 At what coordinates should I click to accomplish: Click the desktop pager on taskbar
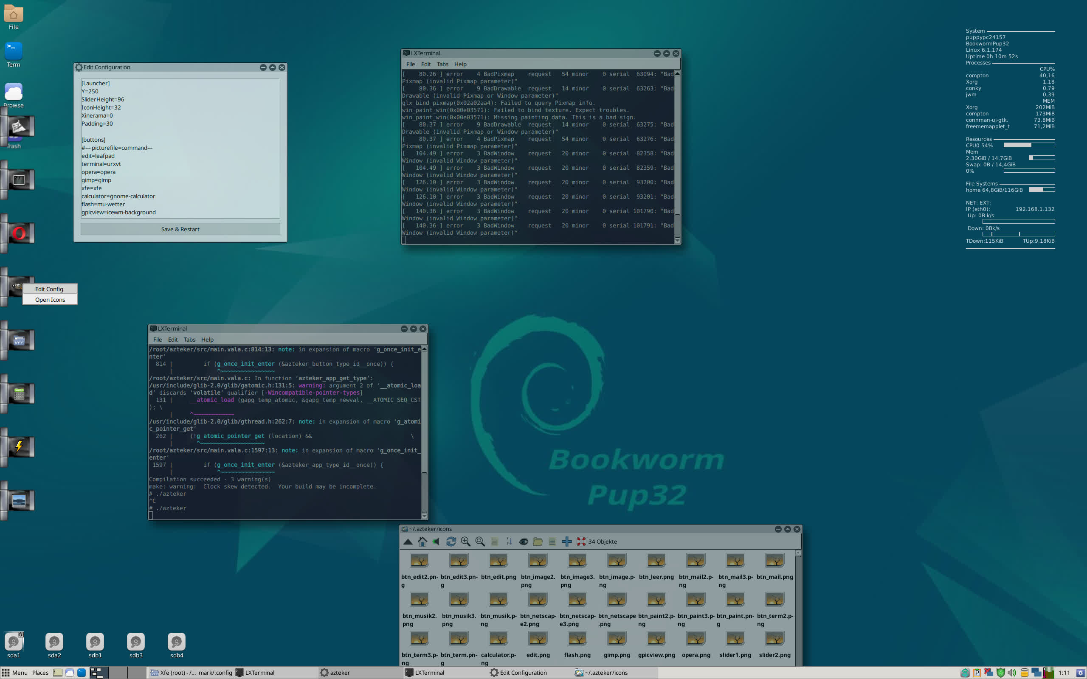[118, 673]
